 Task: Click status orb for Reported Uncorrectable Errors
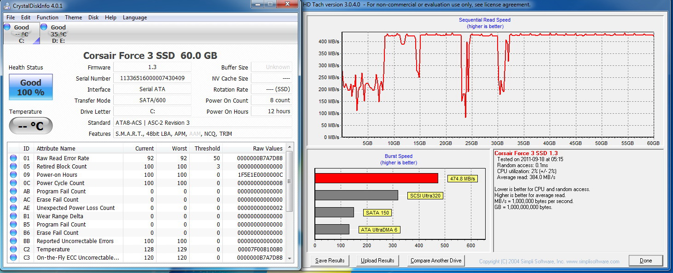[x=13, y=241]
